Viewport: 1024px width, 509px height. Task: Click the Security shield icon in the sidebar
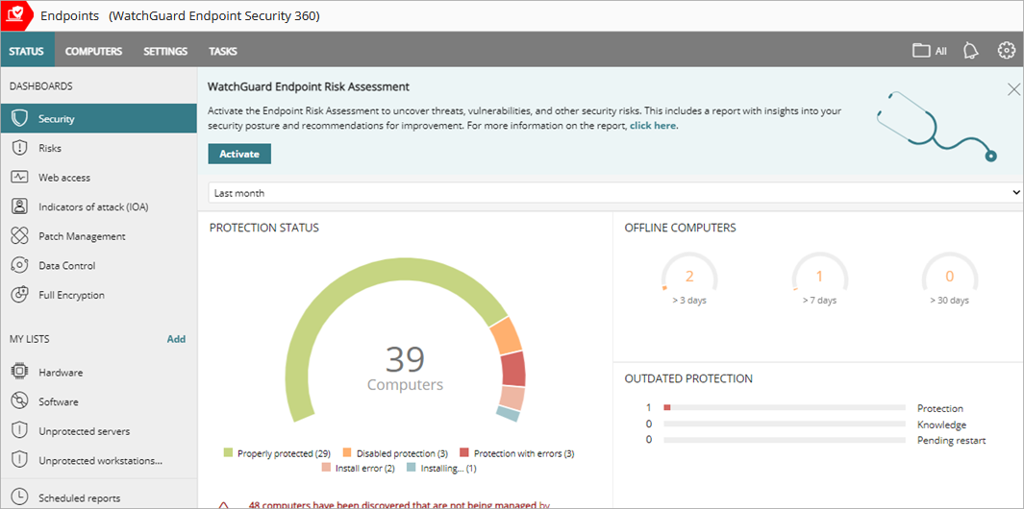(x=19, y=119)
